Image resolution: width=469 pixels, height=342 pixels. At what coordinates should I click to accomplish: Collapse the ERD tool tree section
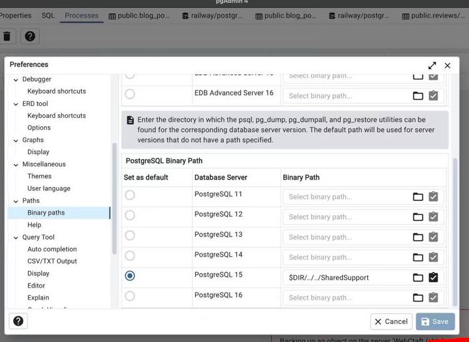click(16, 104)
